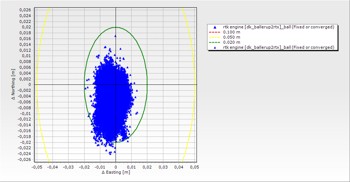Click the yellow dashed 0.050 m legend line
Viewport: 350px width, 182px height.
tap(214, 37)
